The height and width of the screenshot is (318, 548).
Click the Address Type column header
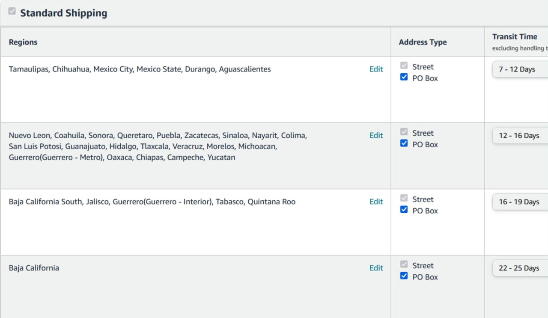tap(423, 42)
